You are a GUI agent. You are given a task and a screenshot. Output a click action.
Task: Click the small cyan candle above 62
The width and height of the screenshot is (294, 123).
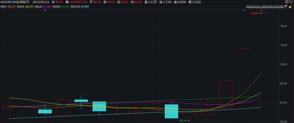[81, 101]
